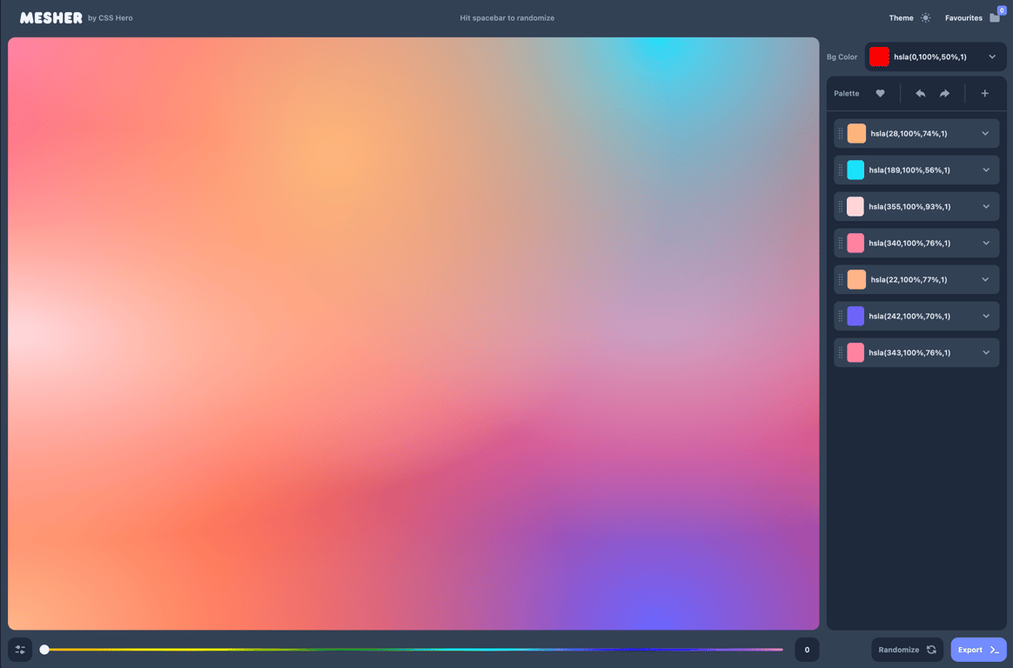Click the violet hsla(242,100%,70%,1) swatch
1013x668 pixels.
click(x=855, y=317)
